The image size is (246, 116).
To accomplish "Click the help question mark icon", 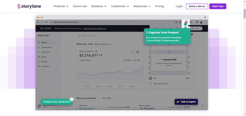I will pos(202,106).
